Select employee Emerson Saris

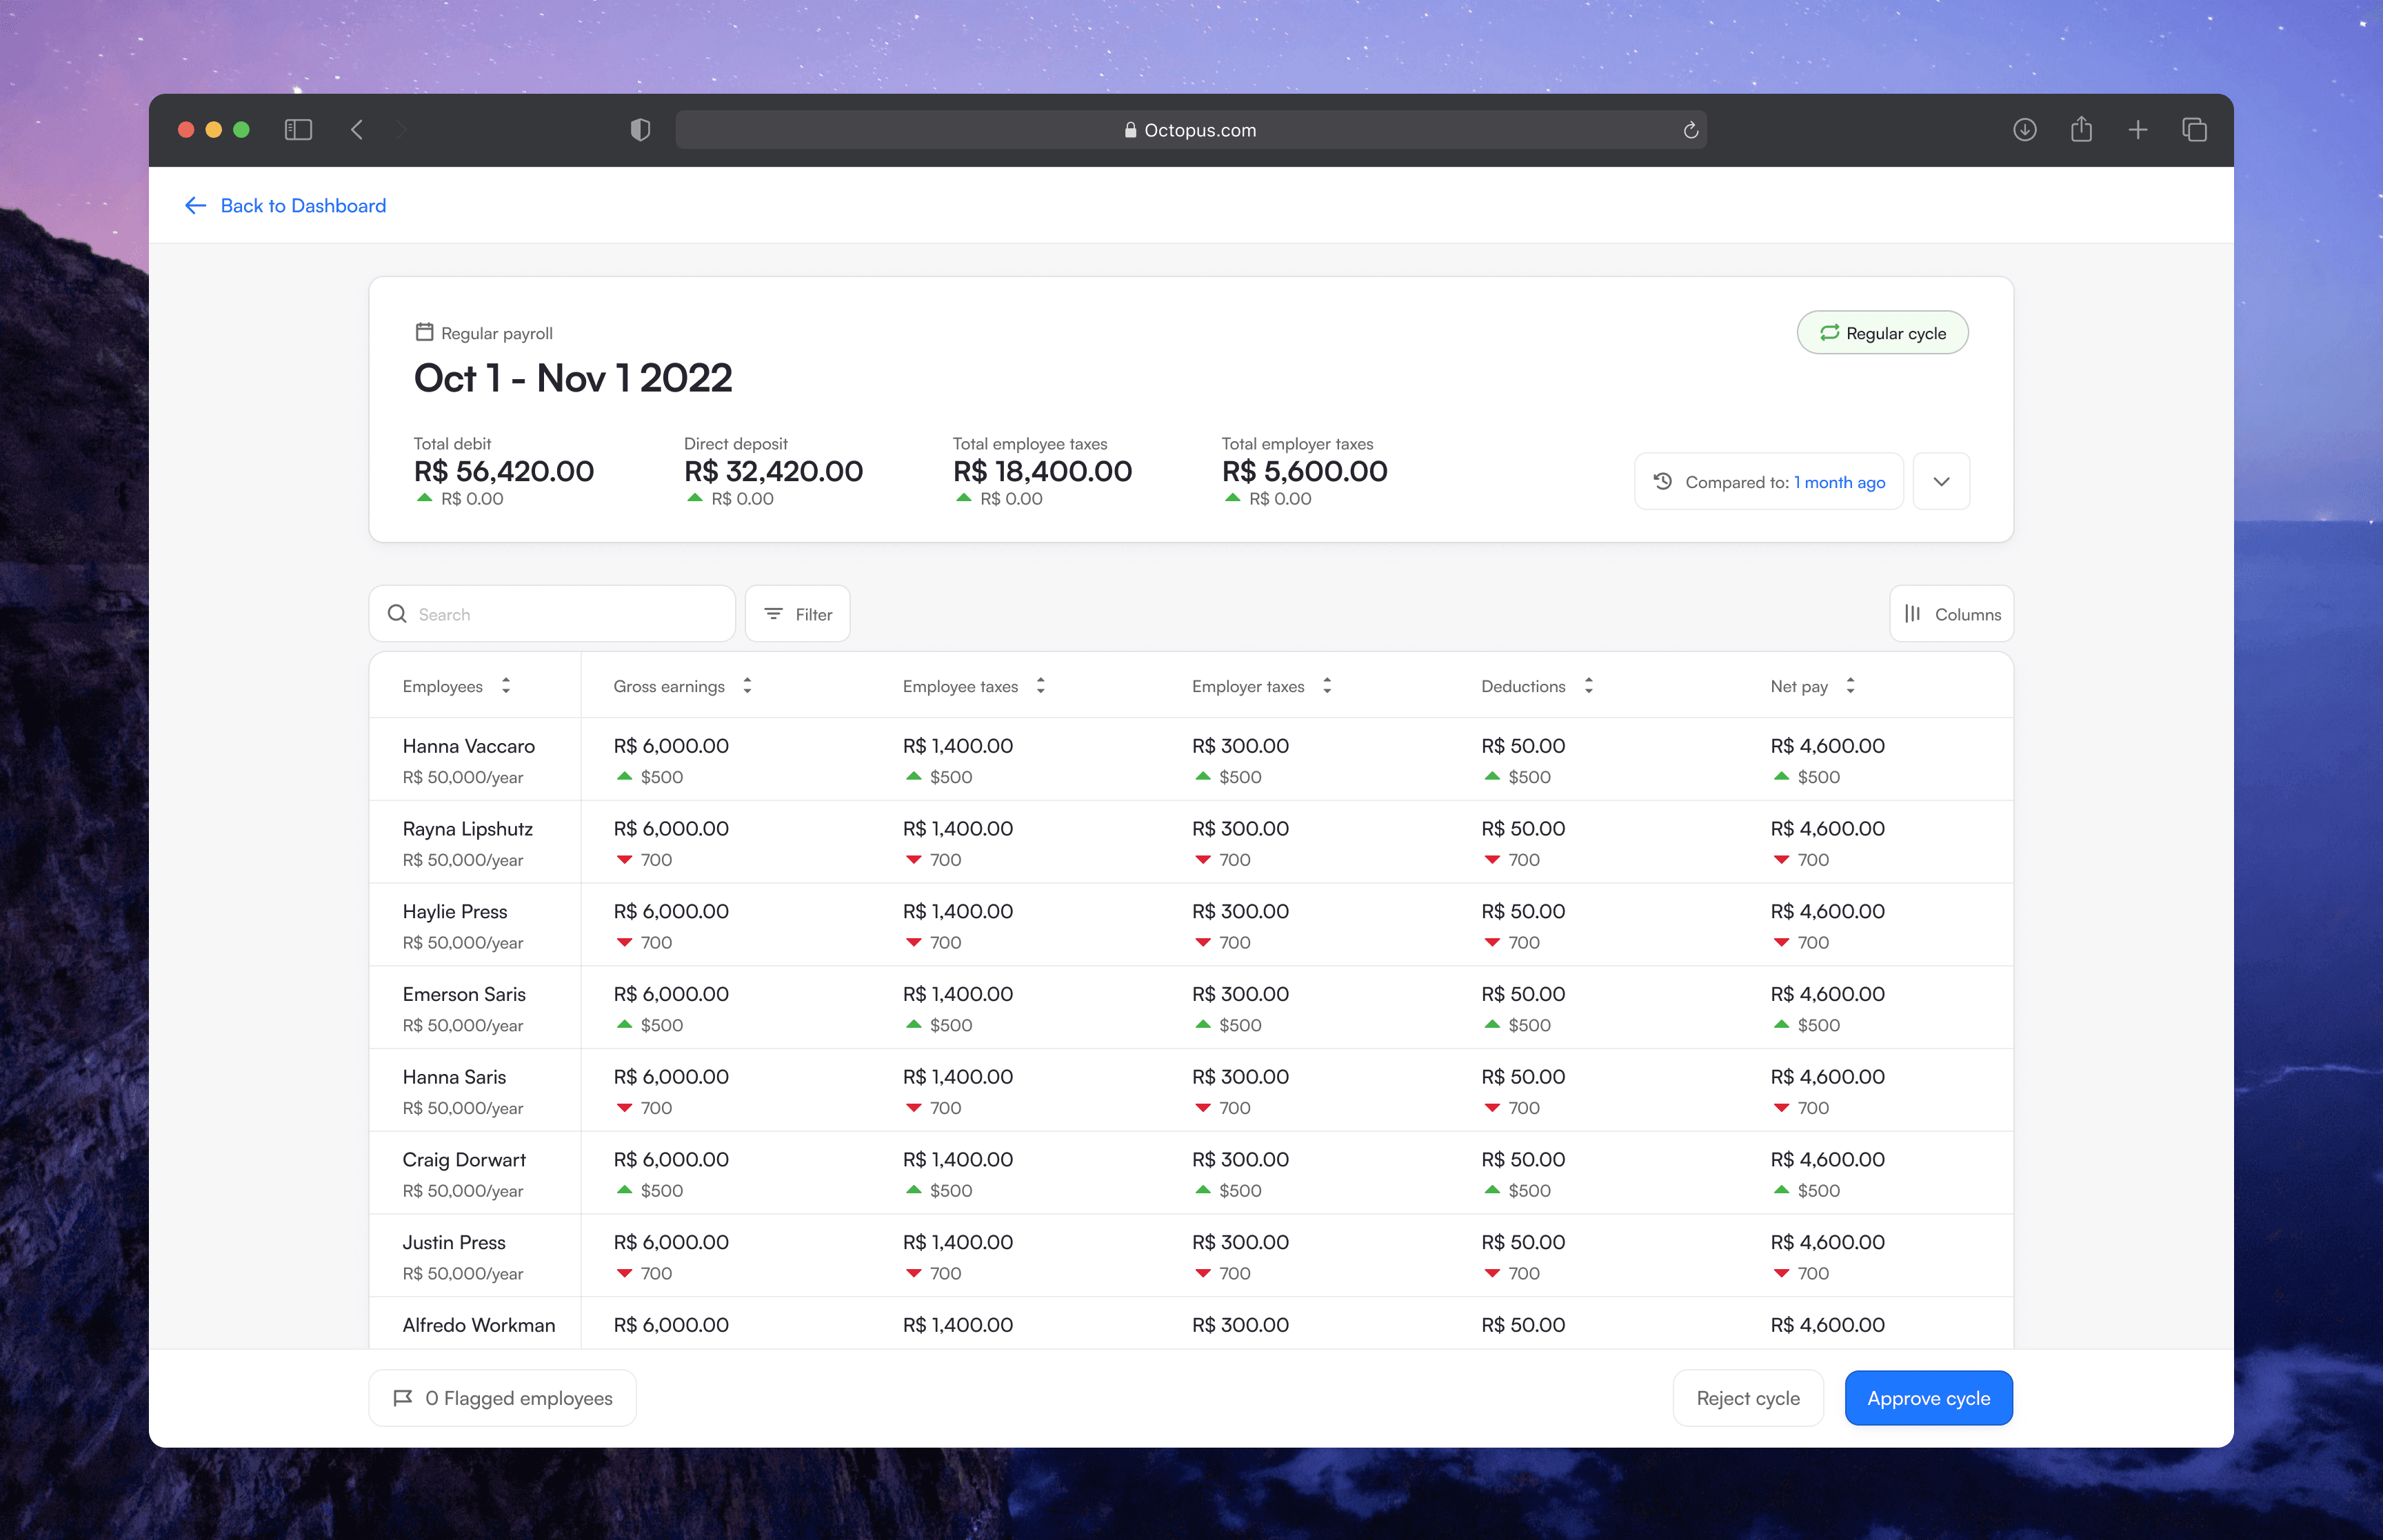(x=464, y=994)
